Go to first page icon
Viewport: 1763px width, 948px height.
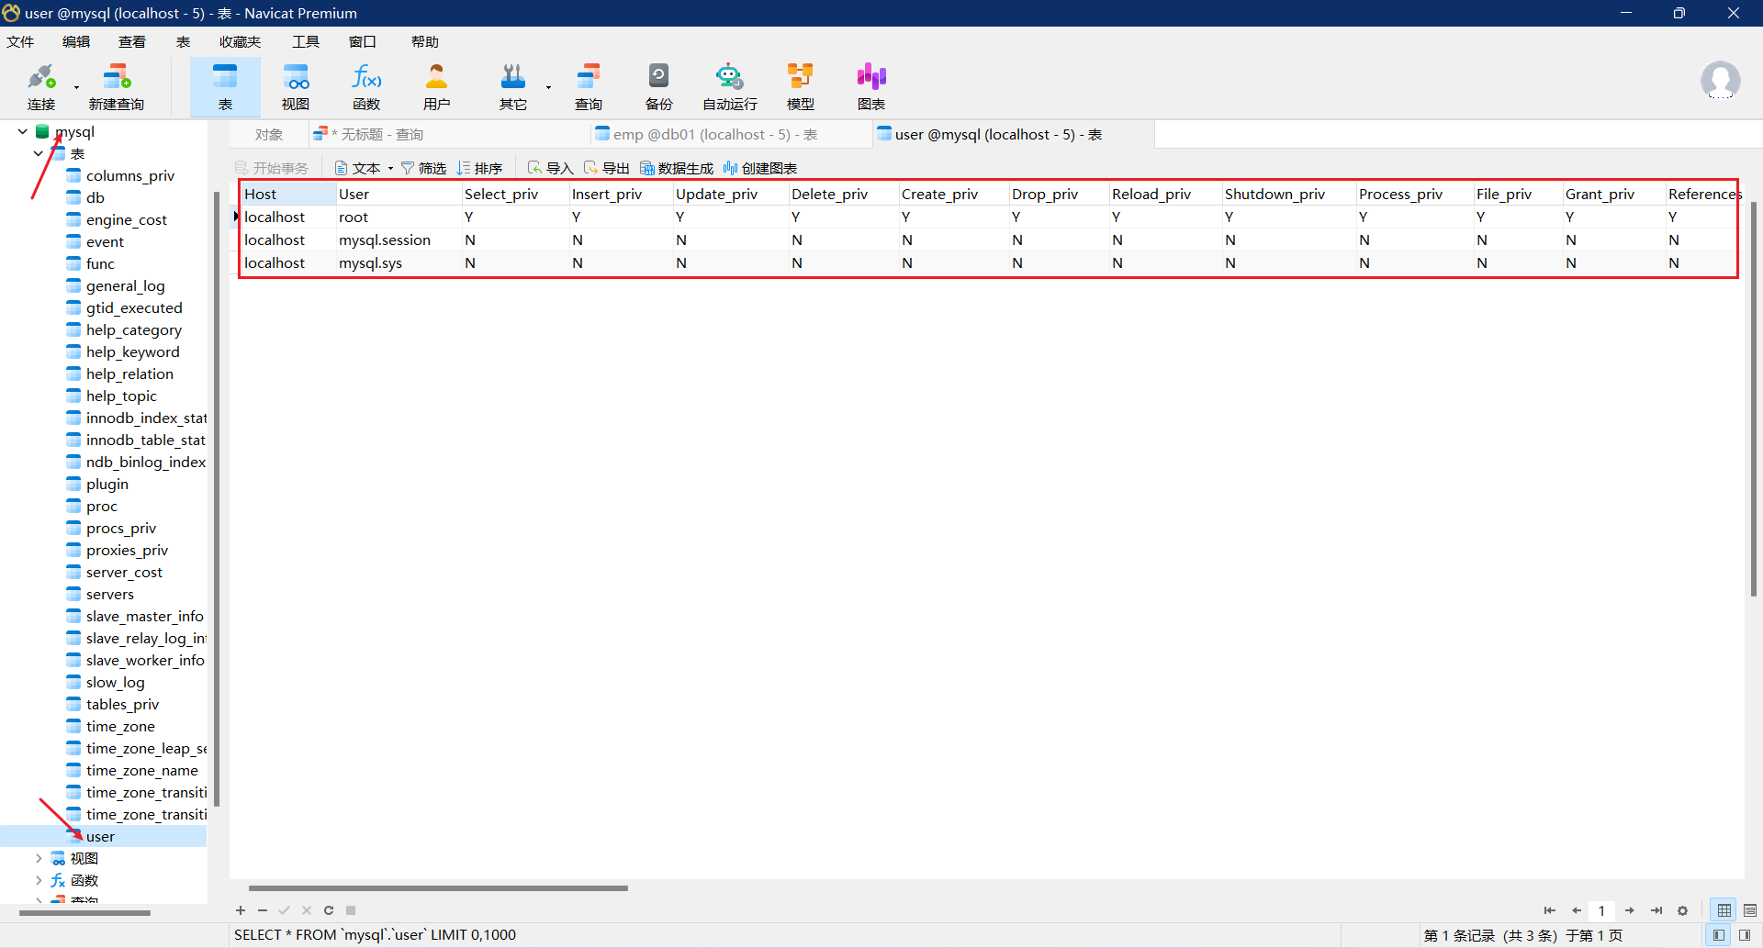[x=1550, y=910]
